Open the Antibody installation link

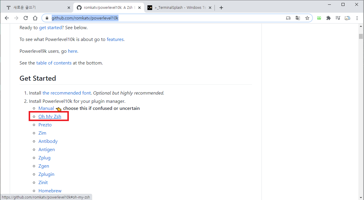click(48, 141)
